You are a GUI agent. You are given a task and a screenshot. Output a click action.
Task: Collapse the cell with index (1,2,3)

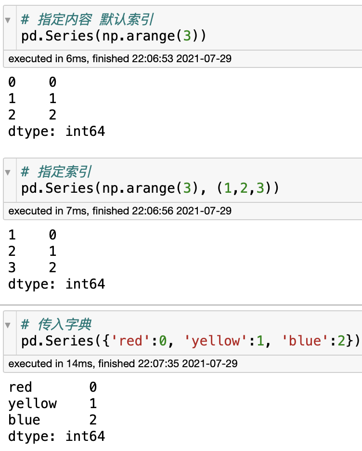coord(8,172)
